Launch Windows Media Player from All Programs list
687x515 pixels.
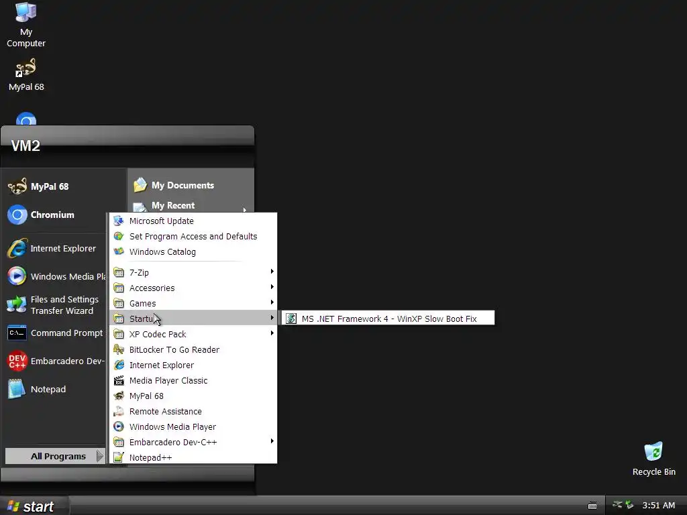[193, 426]
